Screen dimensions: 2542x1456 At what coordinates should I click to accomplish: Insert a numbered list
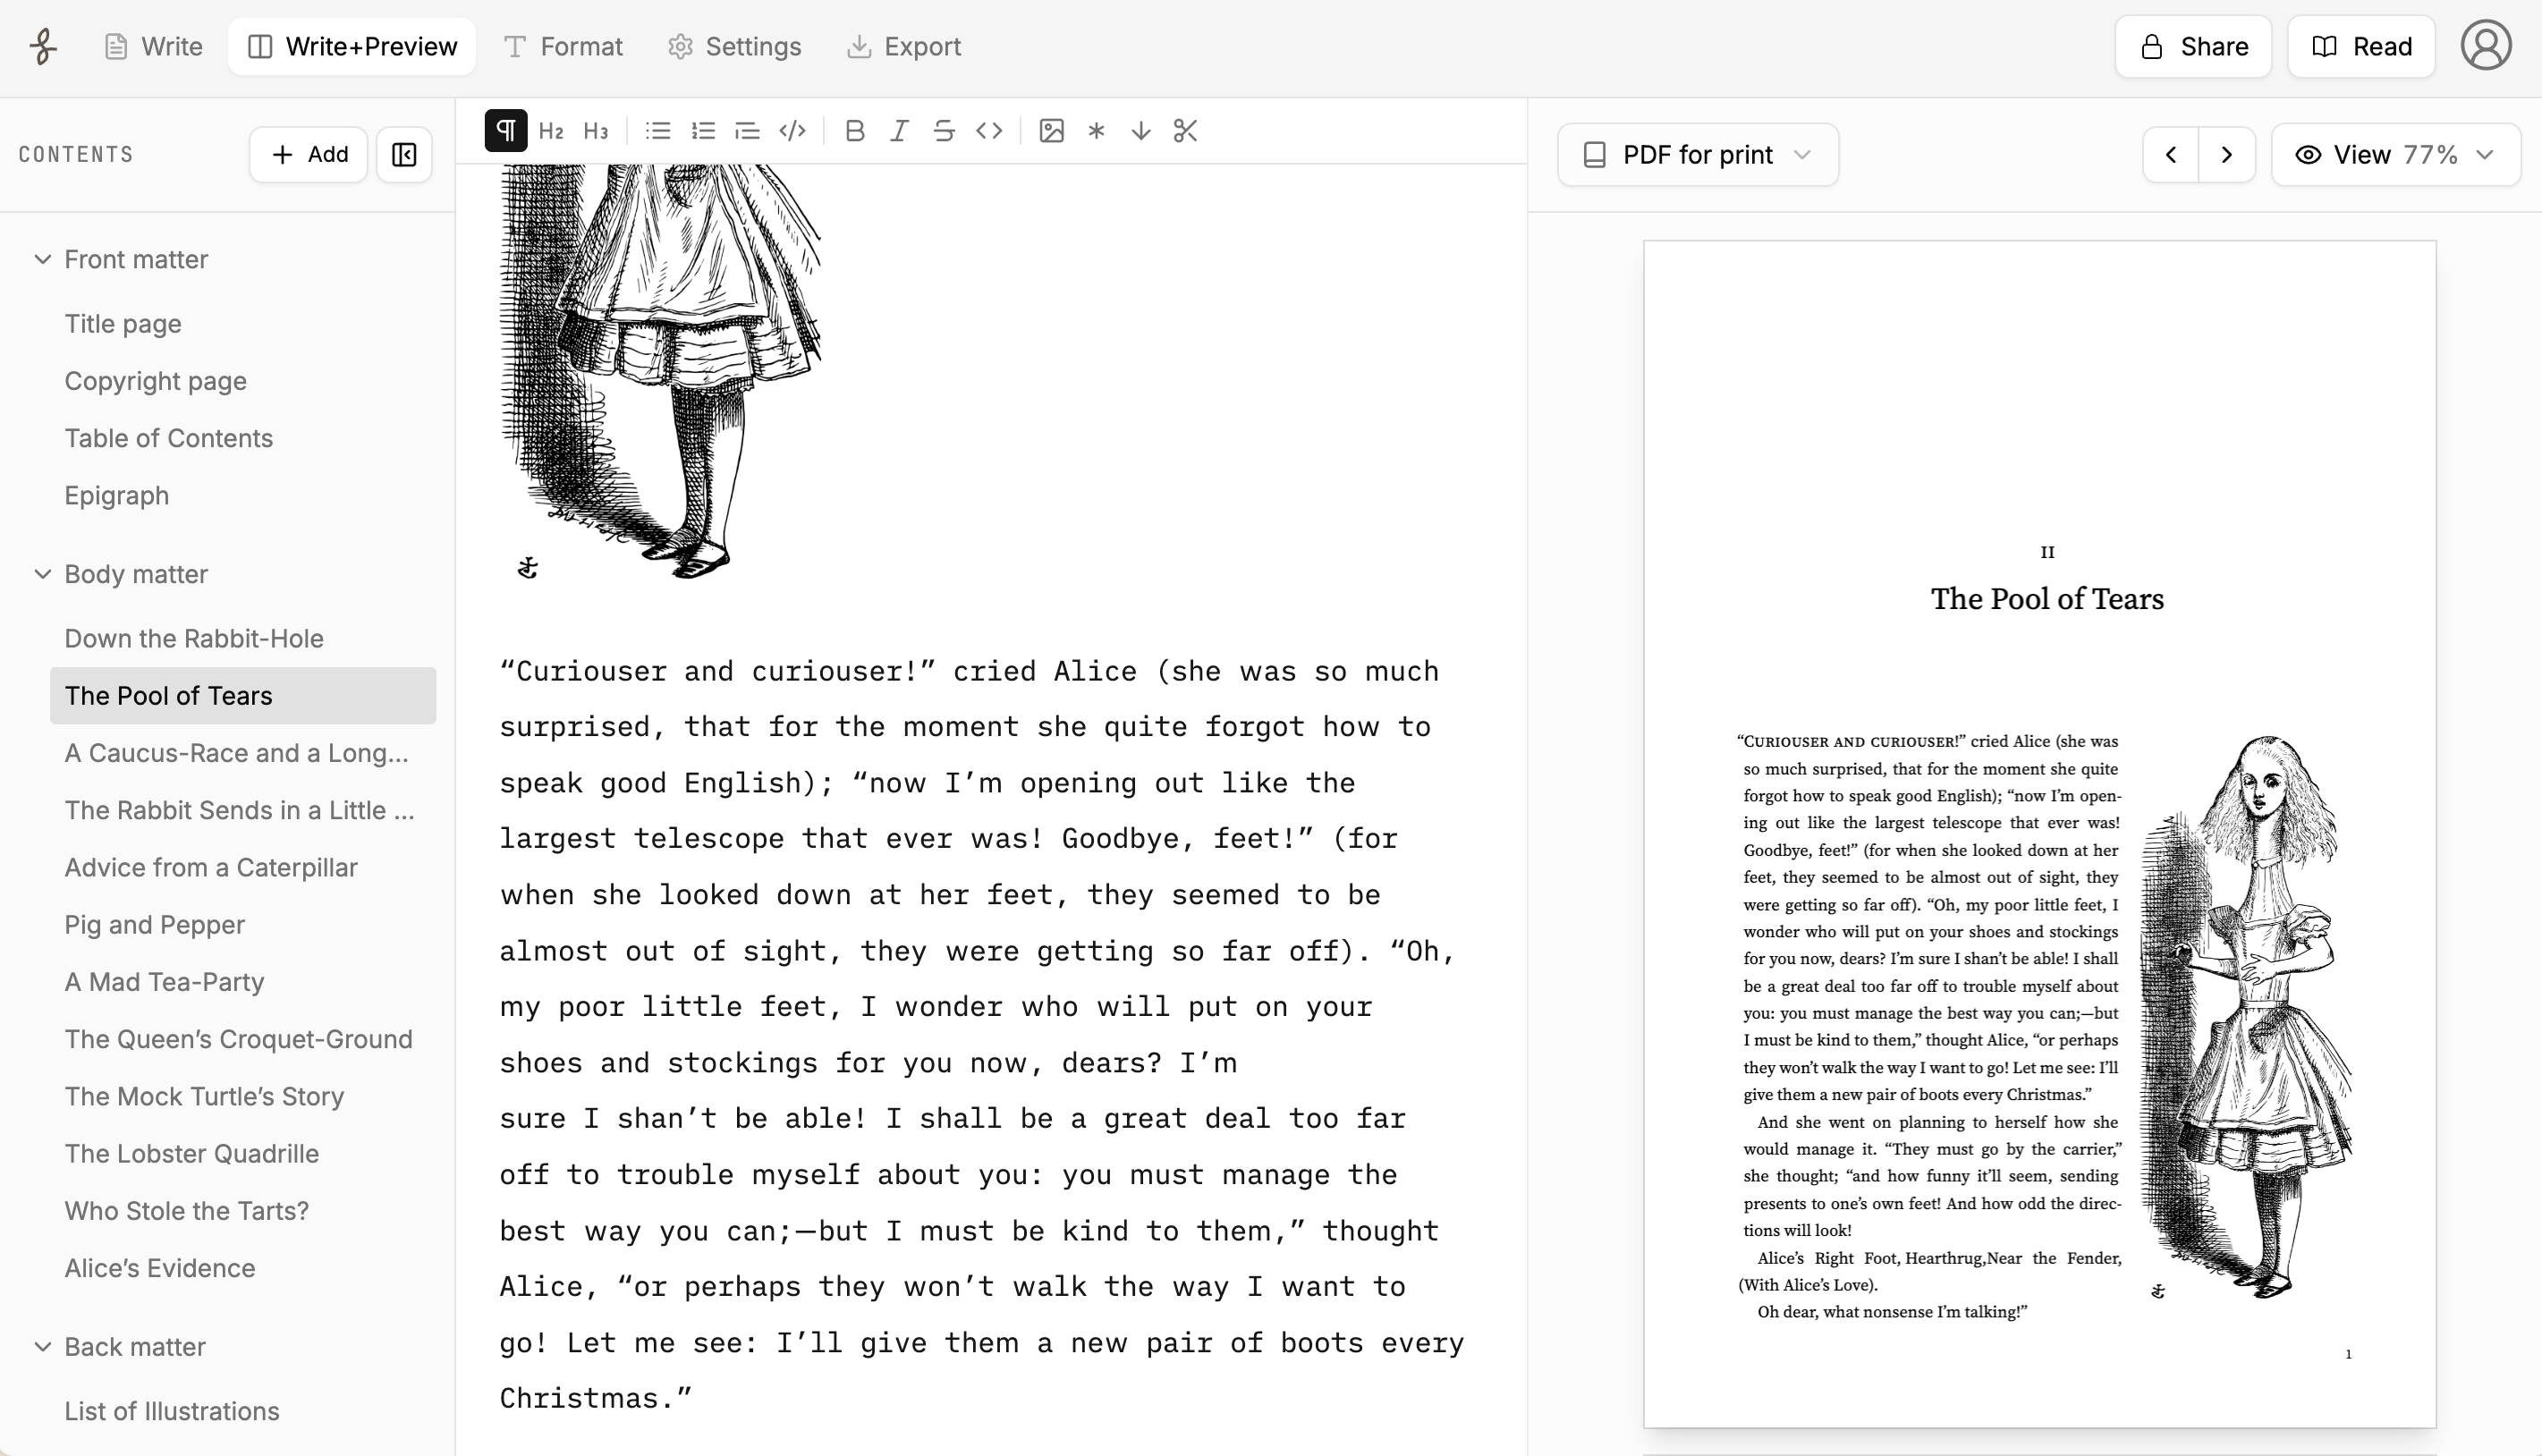(x=703, y=131)
